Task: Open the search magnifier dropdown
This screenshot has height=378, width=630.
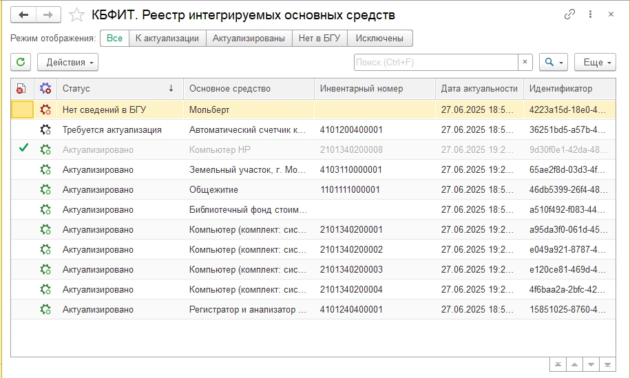Action: click(554, 62)
